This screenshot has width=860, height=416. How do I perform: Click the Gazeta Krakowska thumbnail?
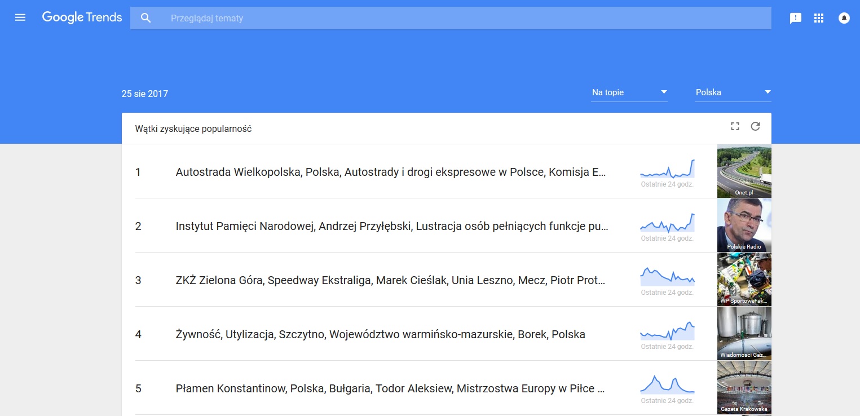[x=744, y=388]
